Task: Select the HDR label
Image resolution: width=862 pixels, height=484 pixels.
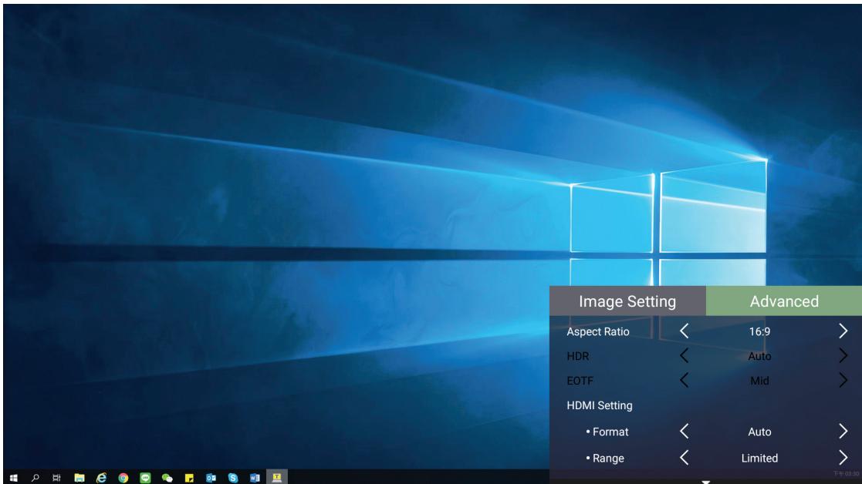Action: (577, 356)
